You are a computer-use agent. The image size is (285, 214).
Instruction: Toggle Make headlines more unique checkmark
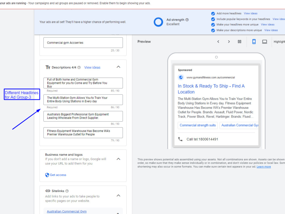[213, 25]
